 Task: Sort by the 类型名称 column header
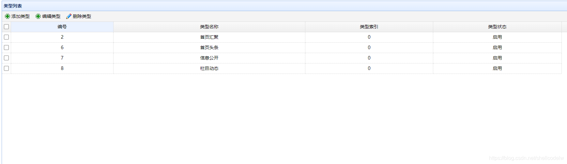coord(209,27)
